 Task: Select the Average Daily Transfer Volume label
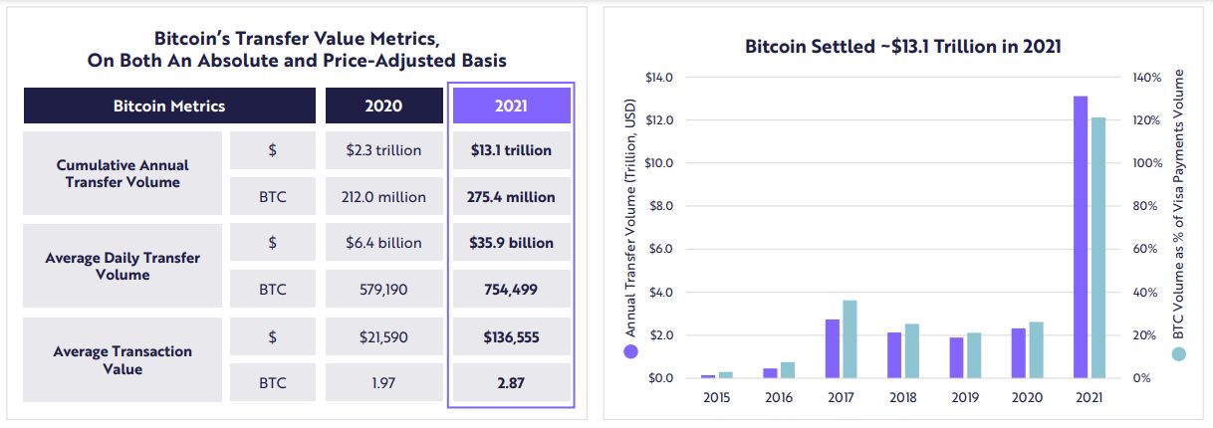coord(122,266)
